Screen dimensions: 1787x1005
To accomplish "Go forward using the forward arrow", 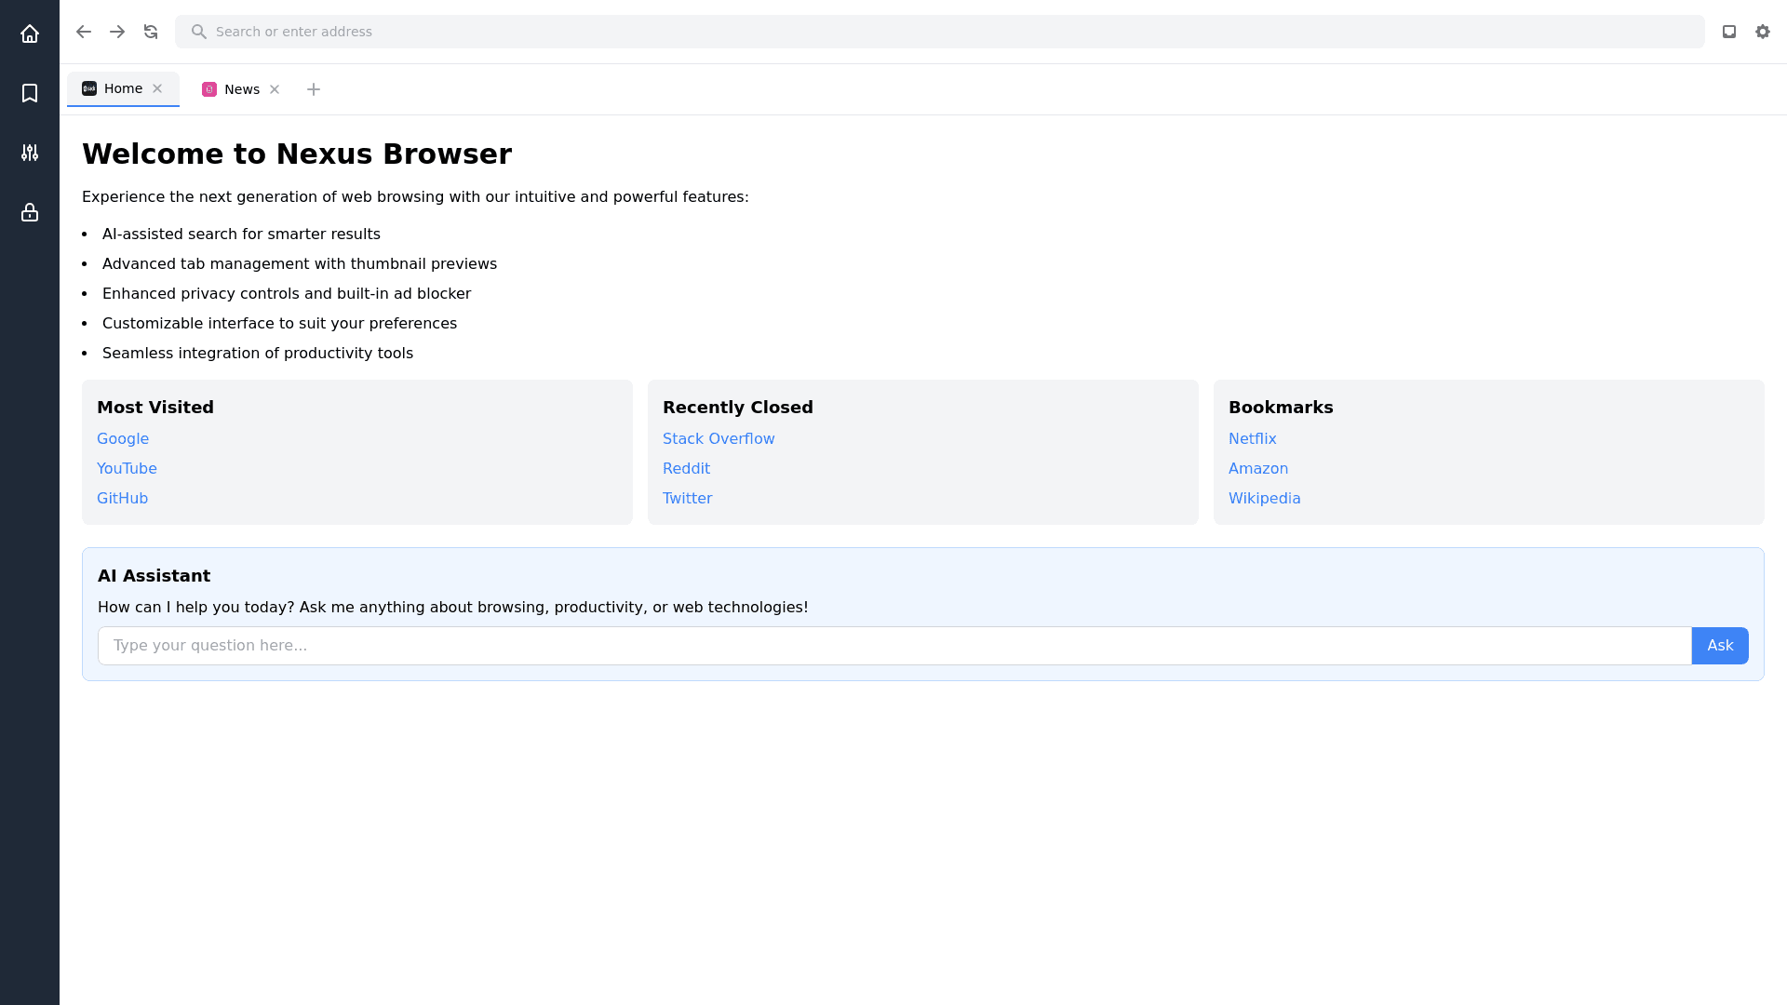I will [x=117, y=32].
